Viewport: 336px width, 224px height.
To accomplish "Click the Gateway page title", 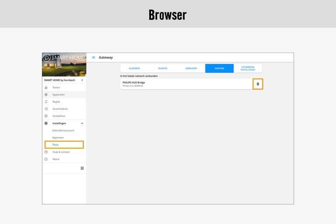I will [x=105, y=57].
